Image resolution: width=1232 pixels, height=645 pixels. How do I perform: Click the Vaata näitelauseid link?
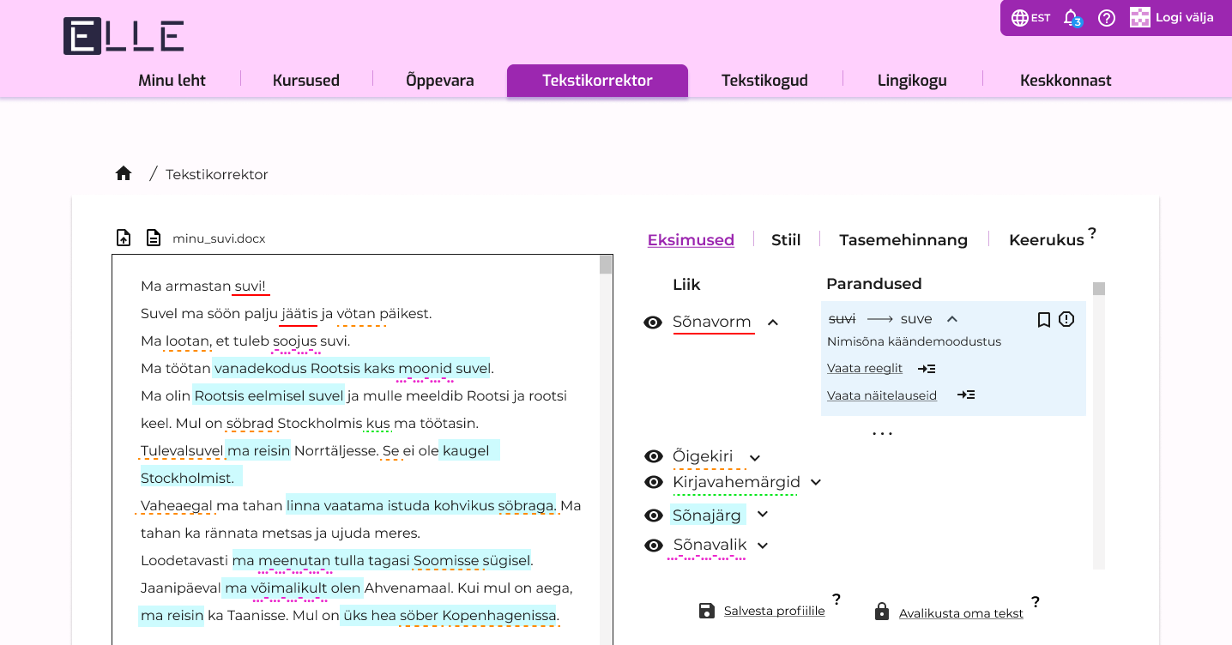click(882, 395)
